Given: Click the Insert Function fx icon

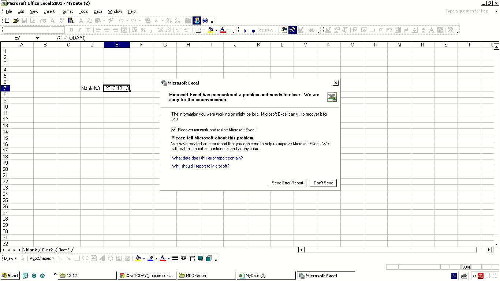Looking at the screenshot, I should (59, 38).
